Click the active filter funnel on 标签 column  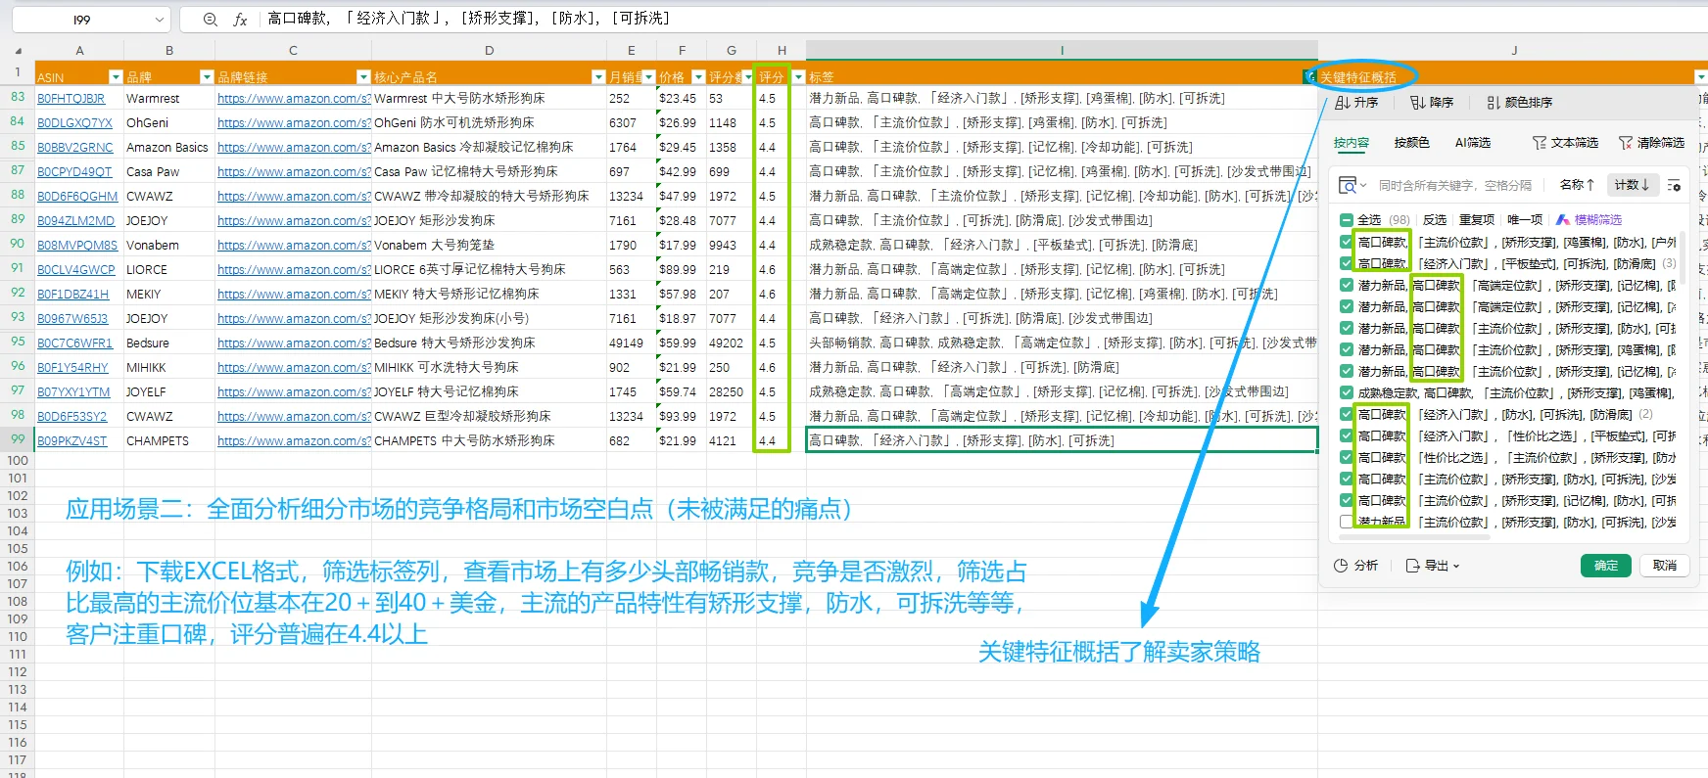click(x=1309, y=77)
